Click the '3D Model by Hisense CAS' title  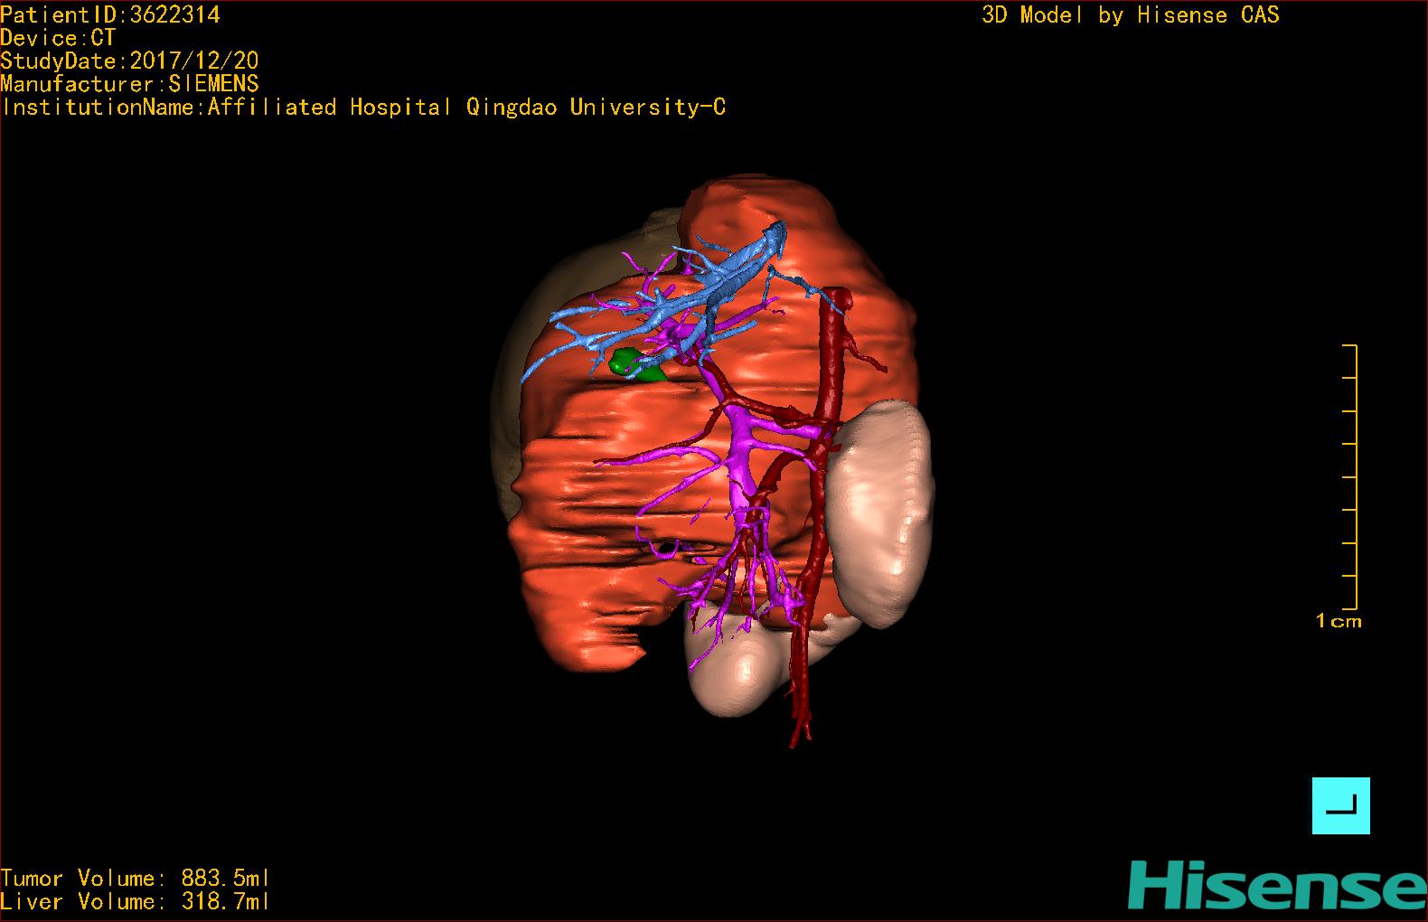(x=1130, y=14)
